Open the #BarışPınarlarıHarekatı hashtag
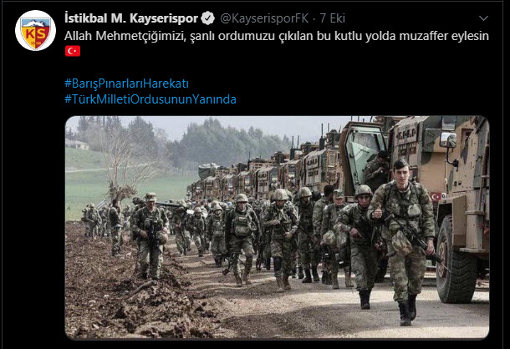Viewport: 510px width, 349px height. point(126,83)
